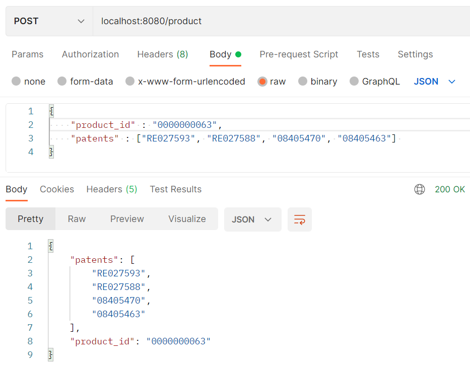Open the Authorization tab
This screenshot has height=366, width=470.
click(x=90, y=54)
